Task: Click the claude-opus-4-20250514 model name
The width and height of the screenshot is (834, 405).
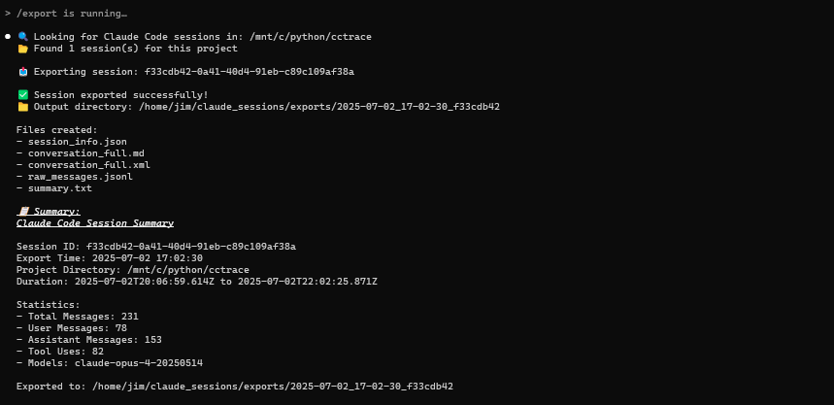Action: click(139, 363)
